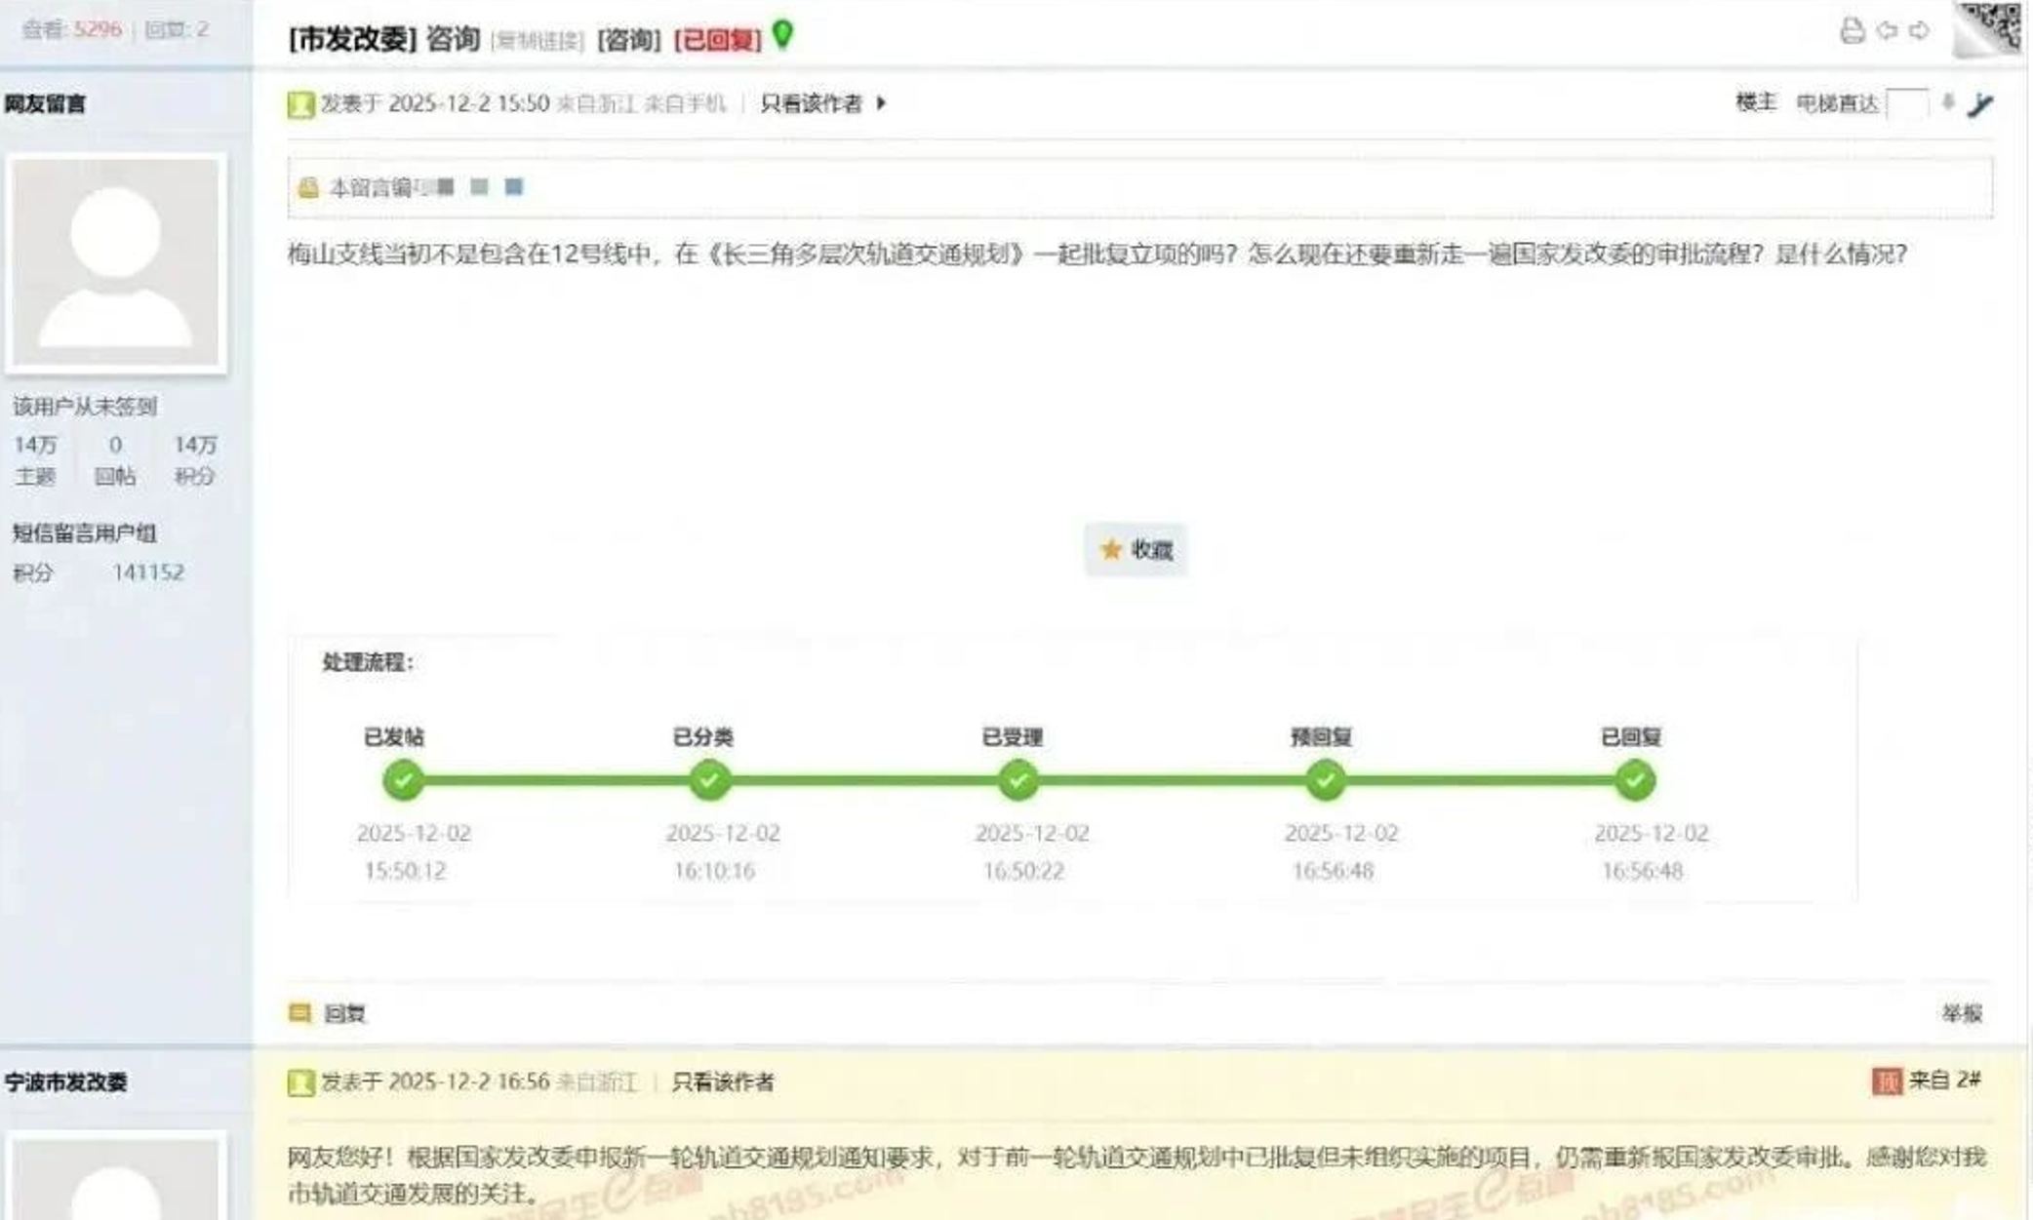Image resolution: width=2033 pixels, height=1220 pixels.
Task: Click the 电梯直达 page number input field
Action: coord(1907,103)
